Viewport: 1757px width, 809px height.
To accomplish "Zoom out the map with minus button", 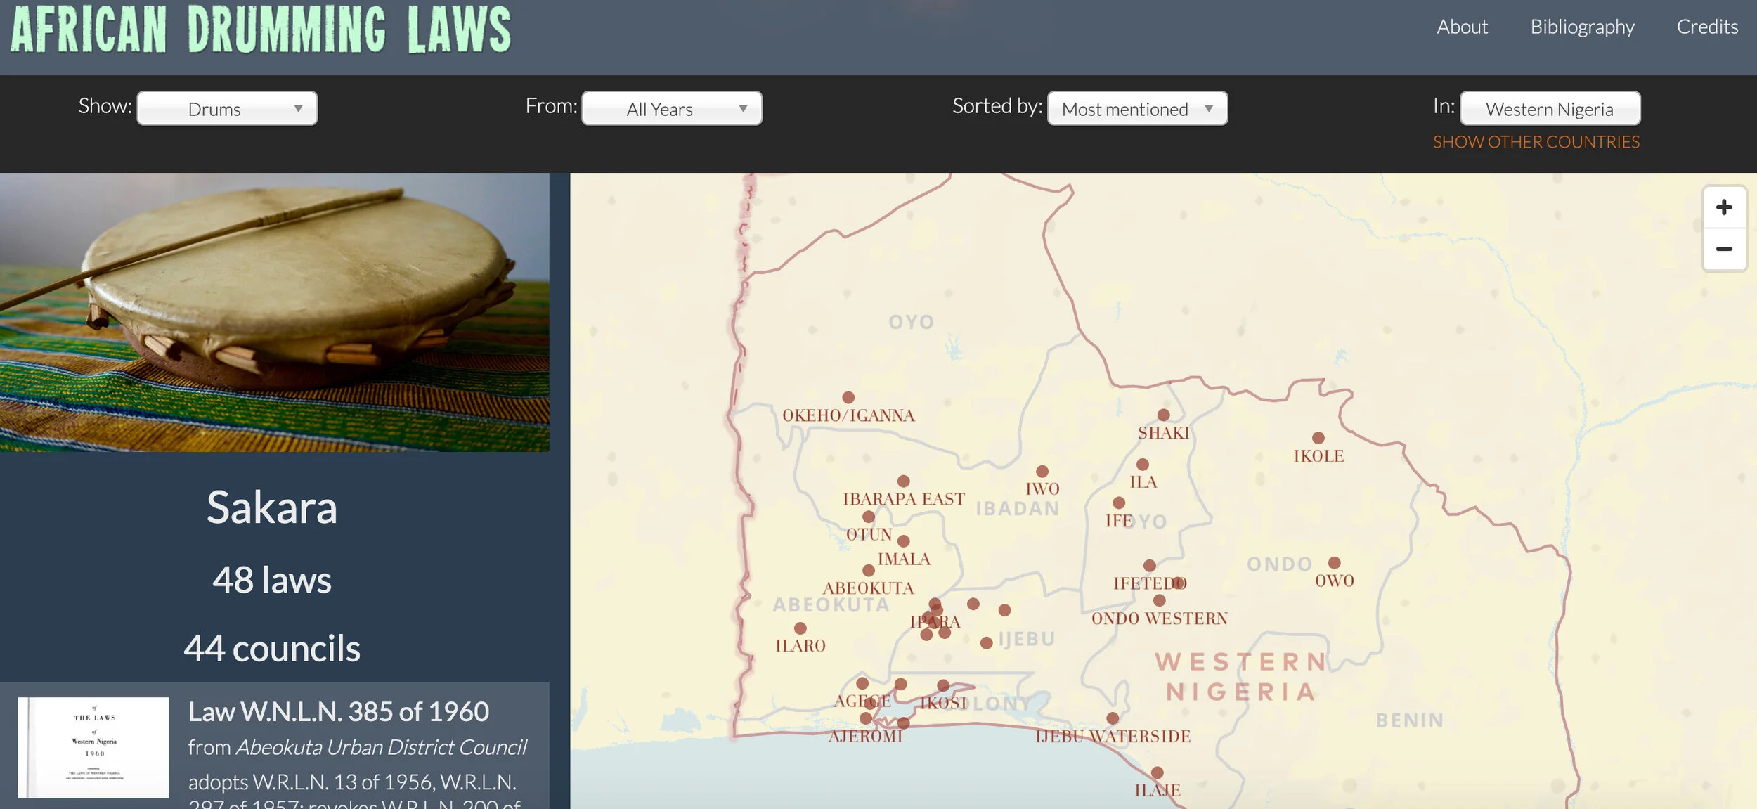I will click(1723, 249).
